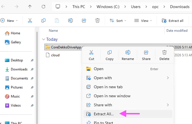Expand chevron after Windows (C:) breadcrumb
The height and width of the screenshot is (124, 192).
[x=125, y=7]
